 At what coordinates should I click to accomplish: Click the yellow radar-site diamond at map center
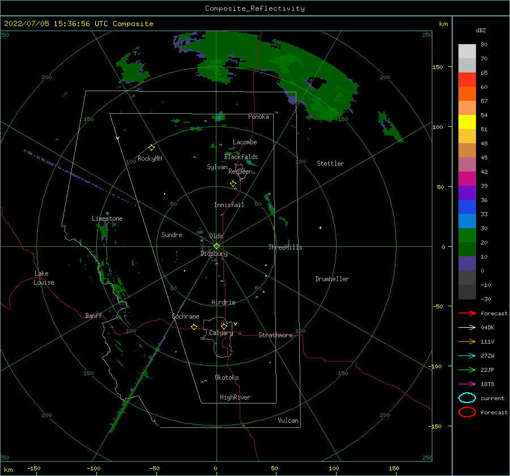coord(216,246)
